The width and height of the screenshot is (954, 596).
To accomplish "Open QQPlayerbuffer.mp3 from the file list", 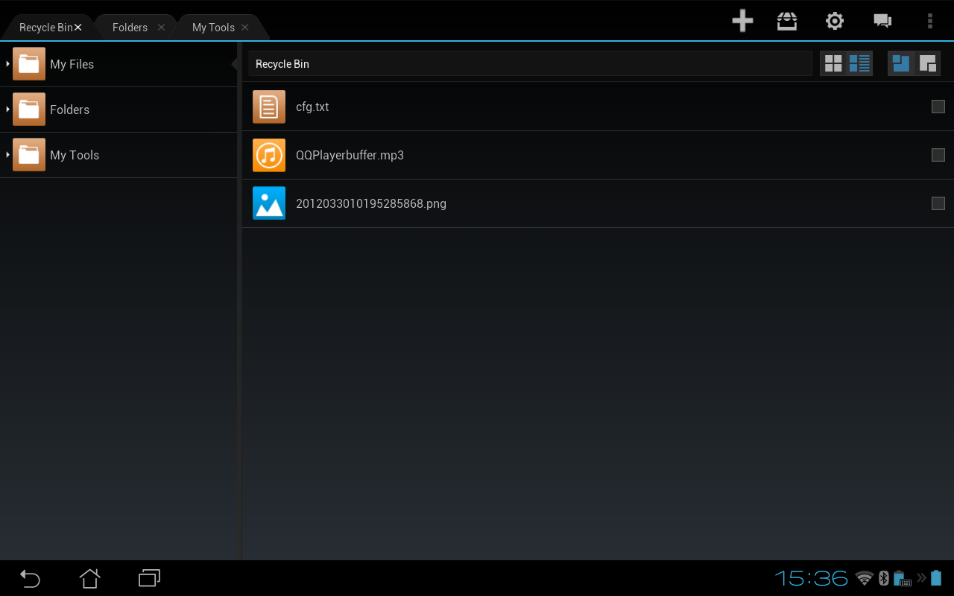I will [x=350, y=155].
